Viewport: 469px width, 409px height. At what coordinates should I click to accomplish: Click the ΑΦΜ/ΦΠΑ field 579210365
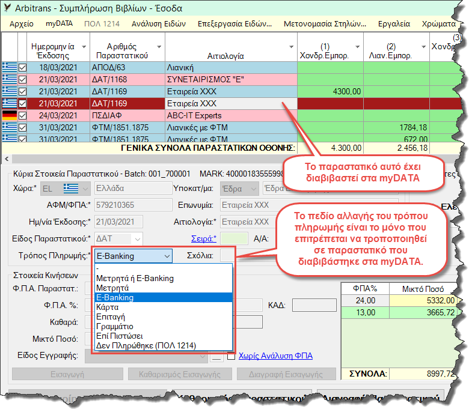pos(133,205)
